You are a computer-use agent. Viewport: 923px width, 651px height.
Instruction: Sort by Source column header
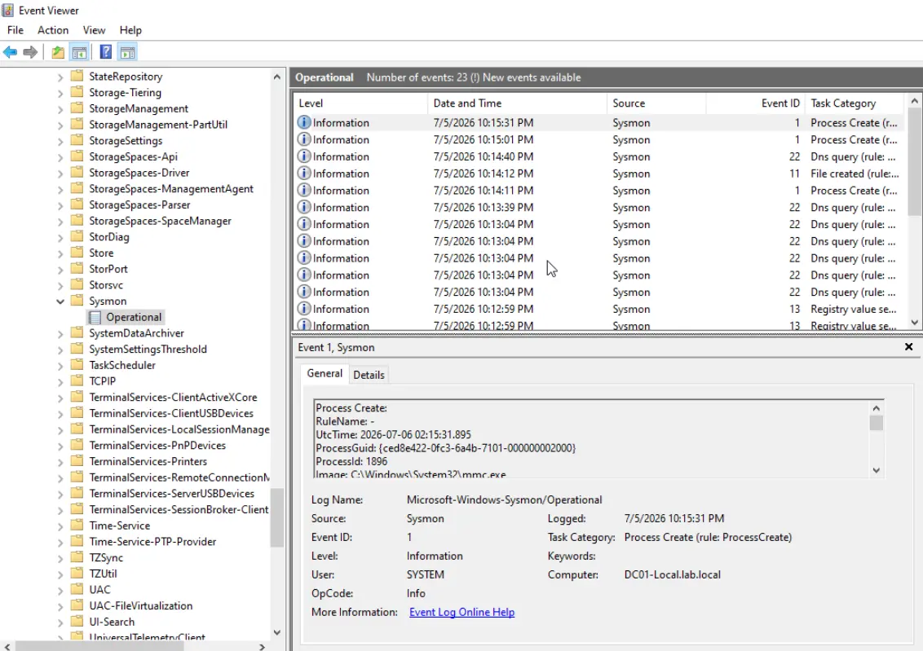pos(656,103)
